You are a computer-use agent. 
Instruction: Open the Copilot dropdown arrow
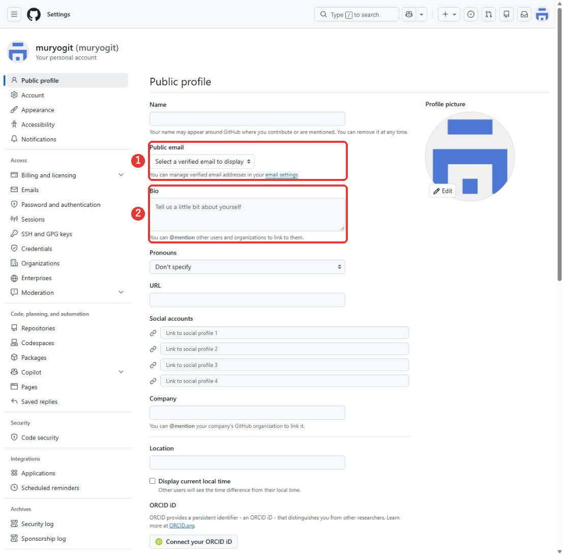pyautogui.click(x=422, y=14)
